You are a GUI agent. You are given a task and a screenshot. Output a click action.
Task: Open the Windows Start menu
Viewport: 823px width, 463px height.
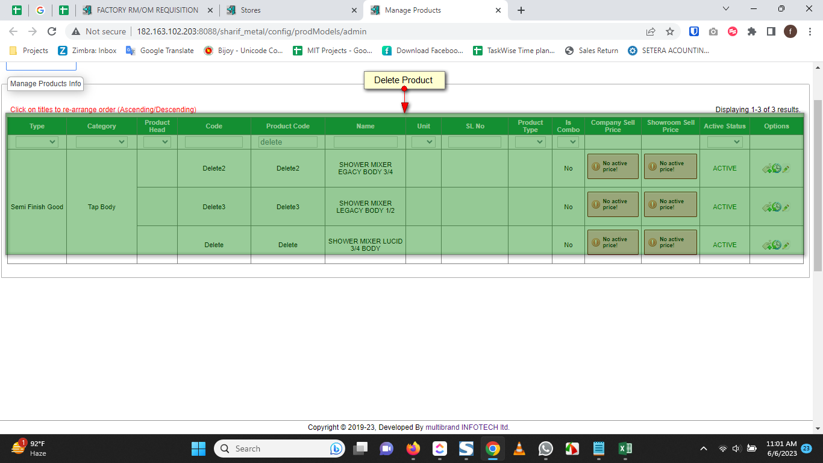click(x=198, y=449)
